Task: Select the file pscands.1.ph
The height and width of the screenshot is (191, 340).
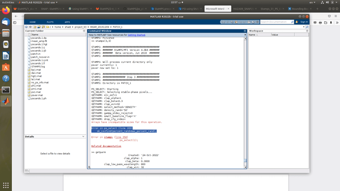Action: (x=39, y=98)
